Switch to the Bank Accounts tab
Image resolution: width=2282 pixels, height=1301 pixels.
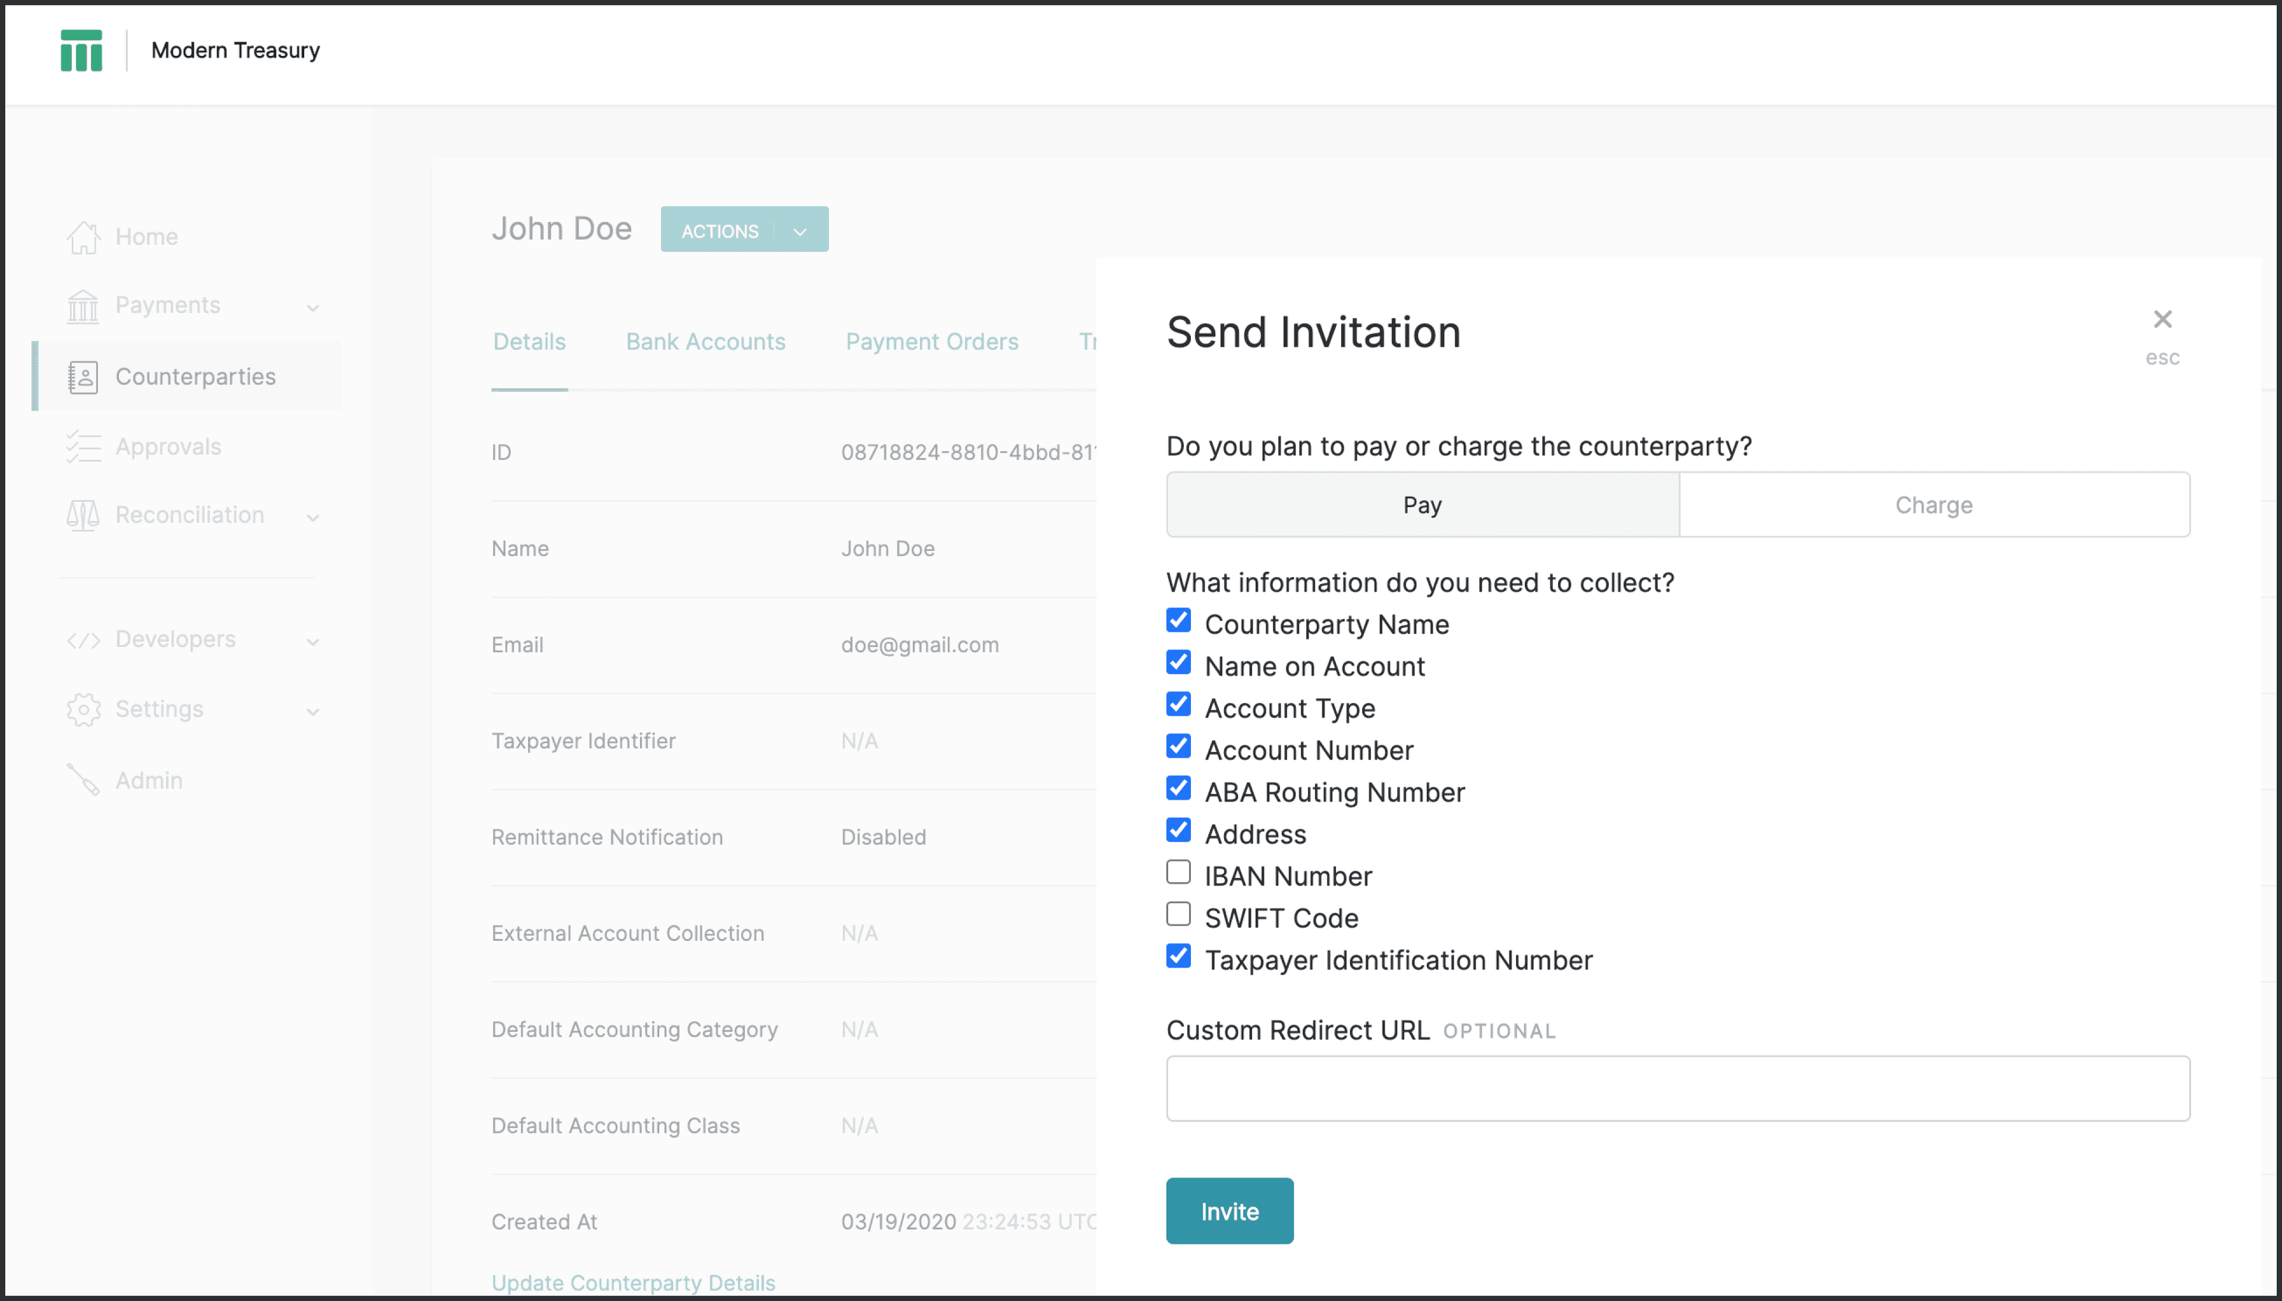pyautogui.click(x=705, y=341)
